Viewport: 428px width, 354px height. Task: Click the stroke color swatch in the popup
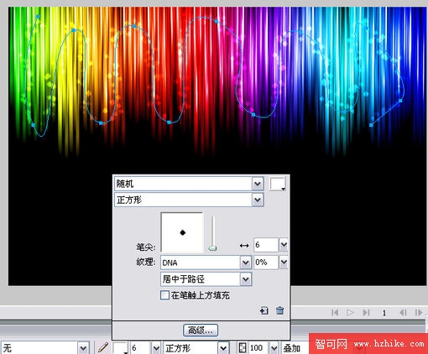(277, 184)
